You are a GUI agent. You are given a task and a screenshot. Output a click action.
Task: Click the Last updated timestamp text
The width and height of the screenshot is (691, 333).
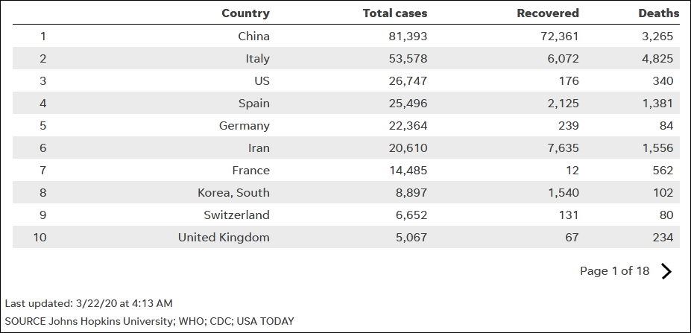point(89,303)
